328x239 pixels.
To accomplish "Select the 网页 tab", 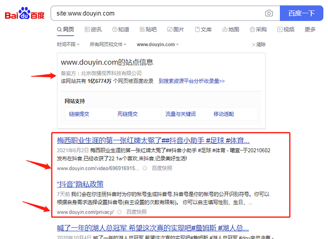I will (66, 29).
